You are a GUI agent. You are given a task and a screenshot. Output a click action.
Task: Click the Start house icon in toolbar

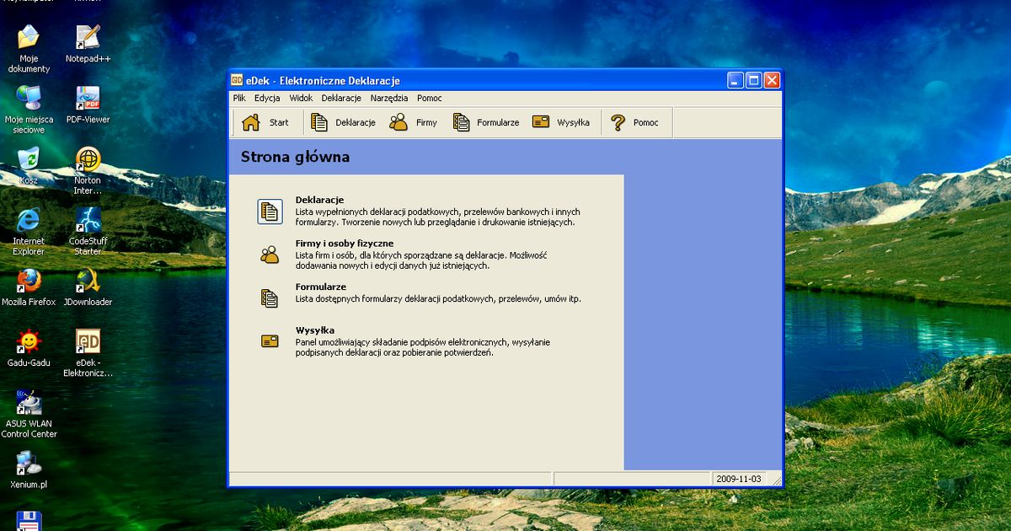[251, 123]
